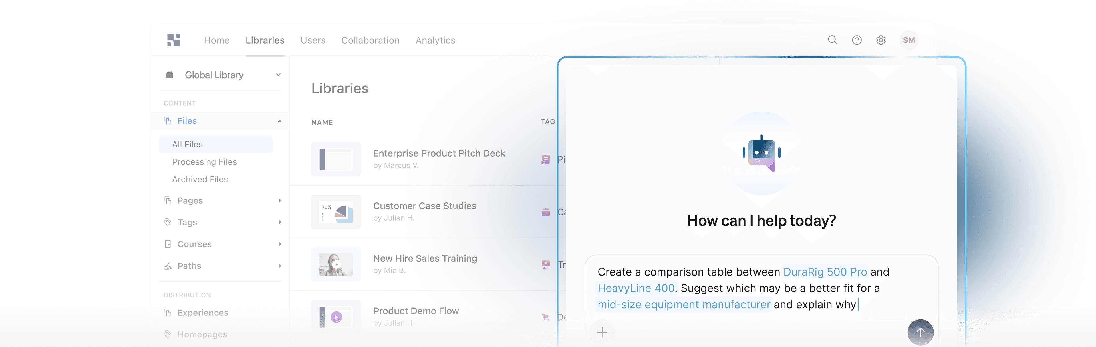Click the tag icon for Customer Case Studies

pos(545,212)
